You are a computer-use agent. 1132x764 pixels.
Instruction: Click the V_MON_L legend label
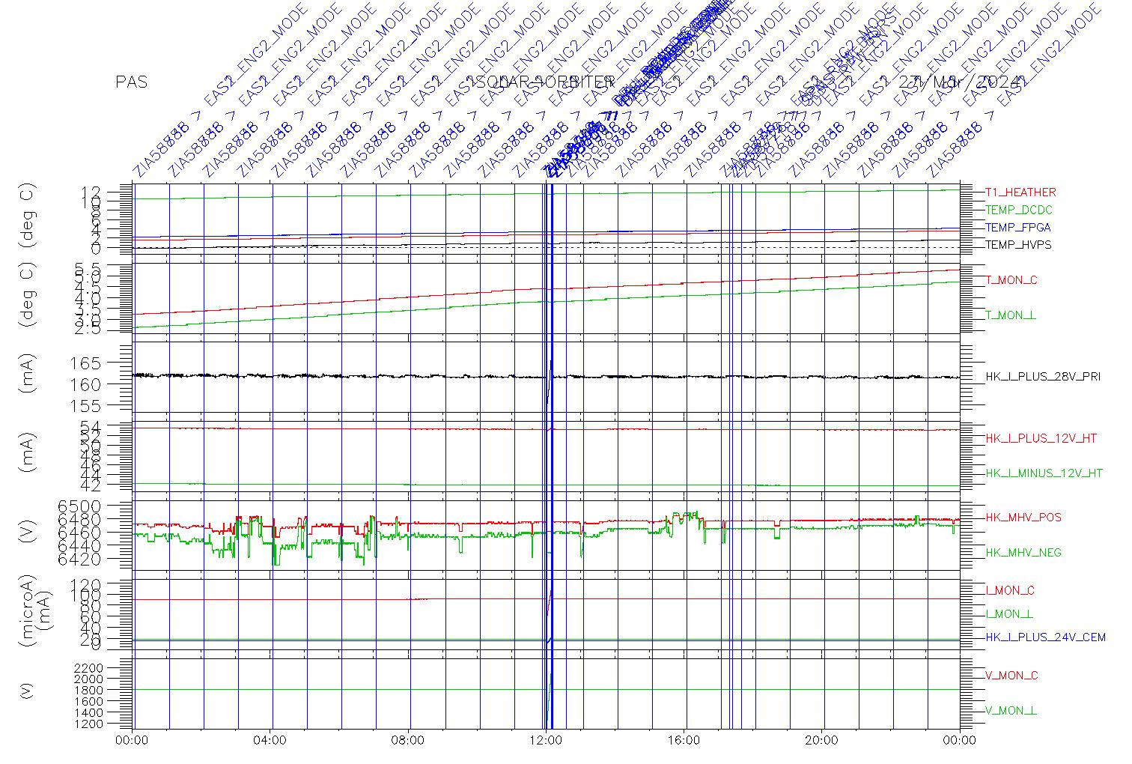click(1011, 711)
